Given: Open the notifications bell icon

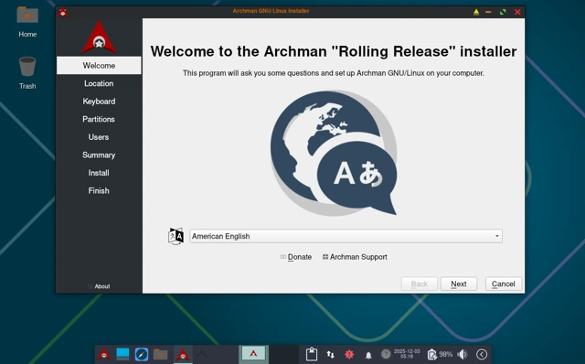Looking at the screenshot, I should point(368,355).
